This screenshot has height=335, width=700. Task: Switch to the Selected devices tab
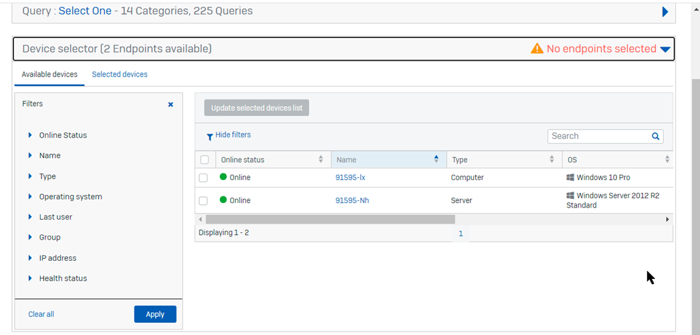tap(120, 75)
